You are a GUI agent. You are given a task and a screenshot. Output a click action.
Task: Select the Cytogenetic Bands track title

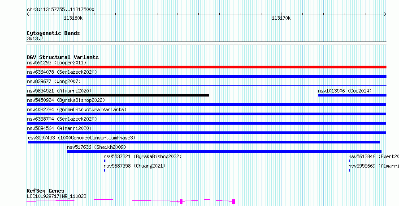pyautogui.click(x=53, y=33)
